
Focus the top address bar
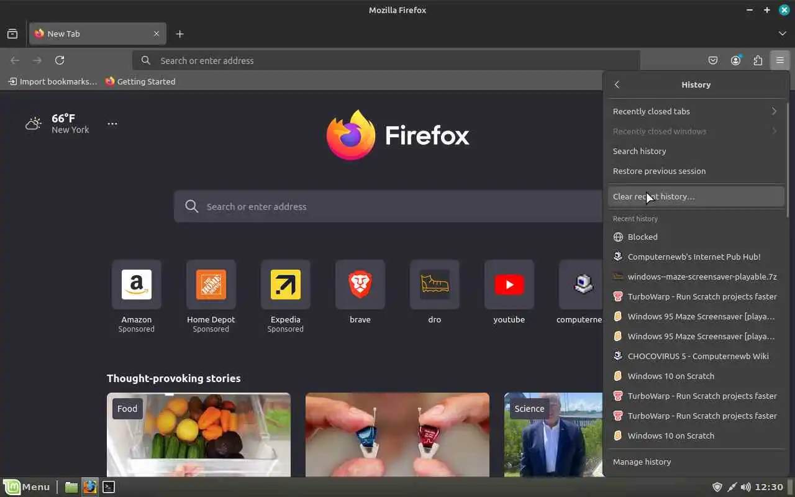pos(386,60)
